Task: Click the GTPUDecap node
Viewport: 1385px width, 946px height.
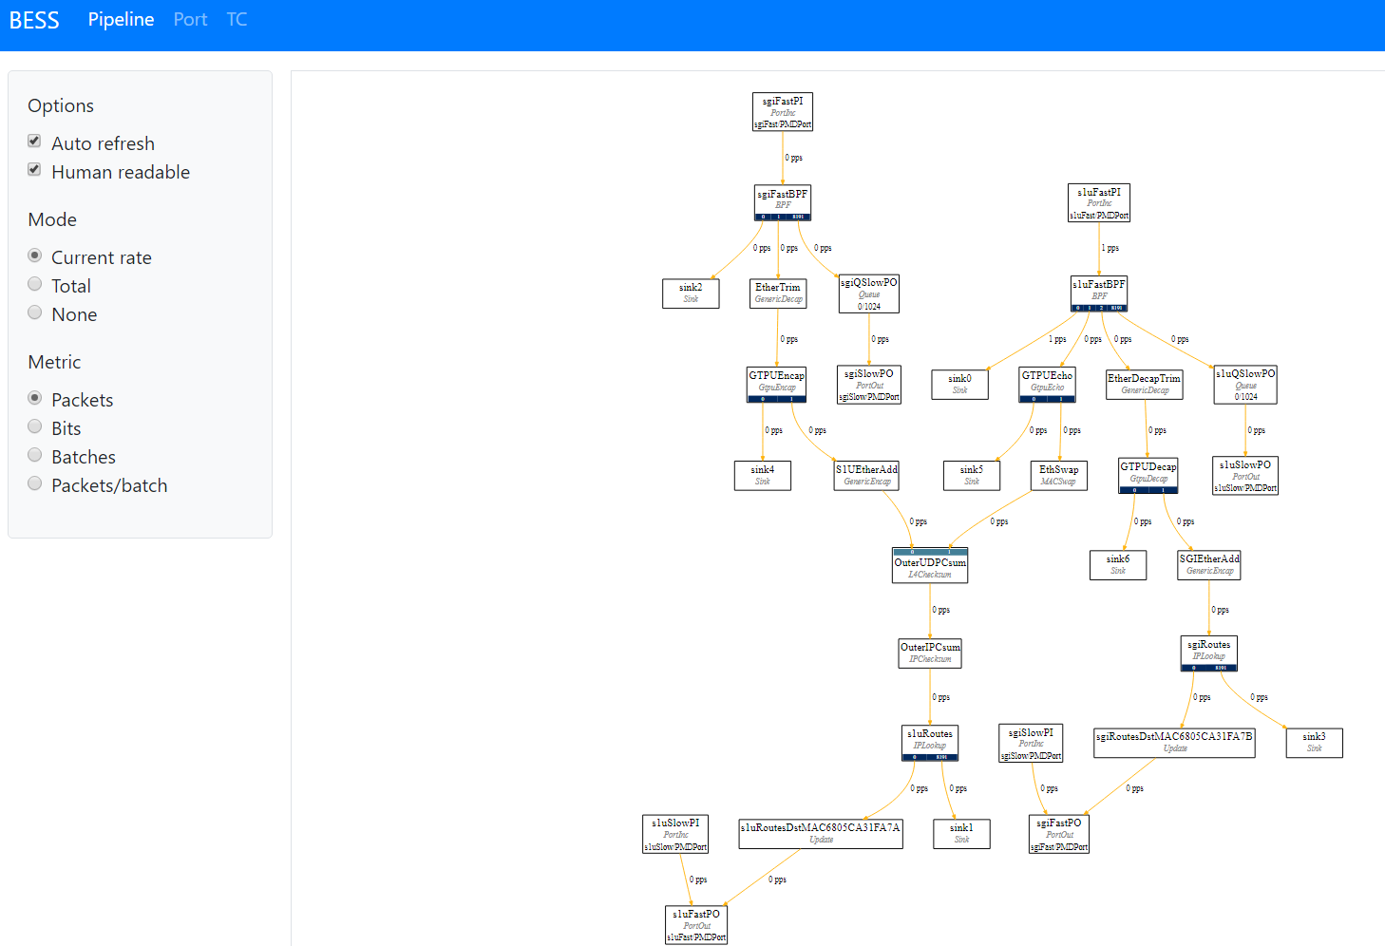Action: (x=1148, y=476)
